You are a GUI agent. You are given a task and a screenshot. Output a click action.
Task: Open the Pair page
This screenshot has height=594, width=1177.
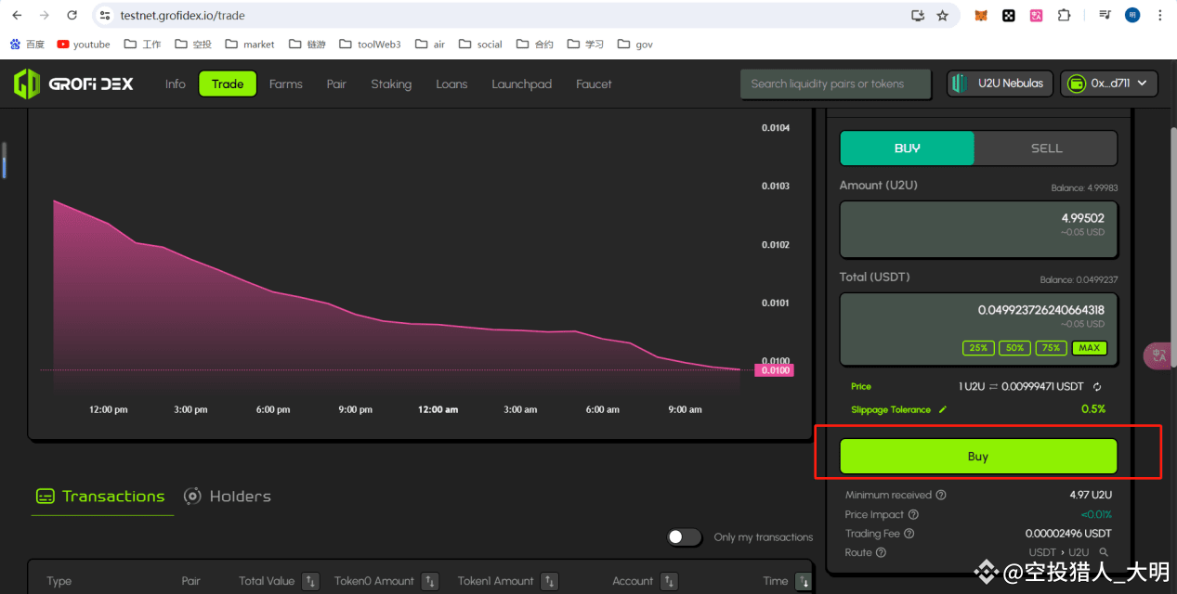point(336,84)
